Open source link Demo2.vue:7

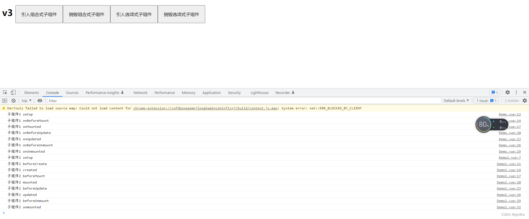point(510,158)
